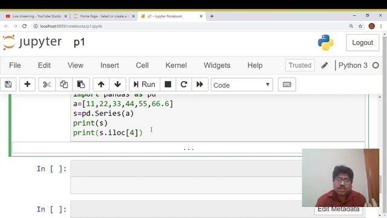Click the code line s=pd.Series(a)
The width and height of the screenshot is (387, 218).
[103, 113]
